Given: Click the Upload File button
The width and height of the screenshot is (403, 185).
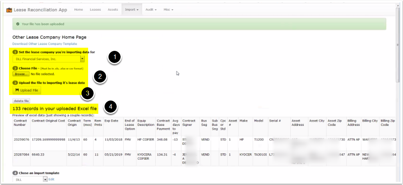Looking at the screenshot, I should pyautogui.click(x=27, y=90).
